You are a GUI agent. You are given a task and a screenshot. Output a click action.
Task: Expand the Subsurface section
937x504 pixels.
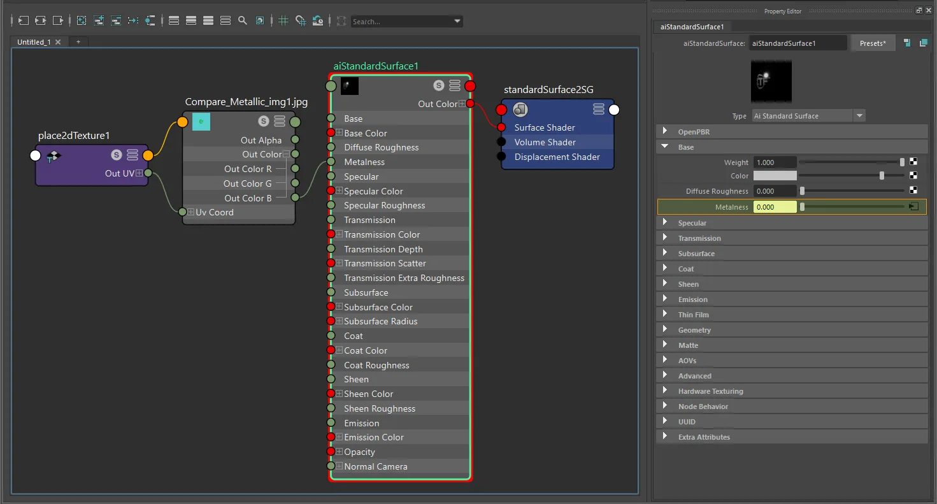click(x=792, y=254)
